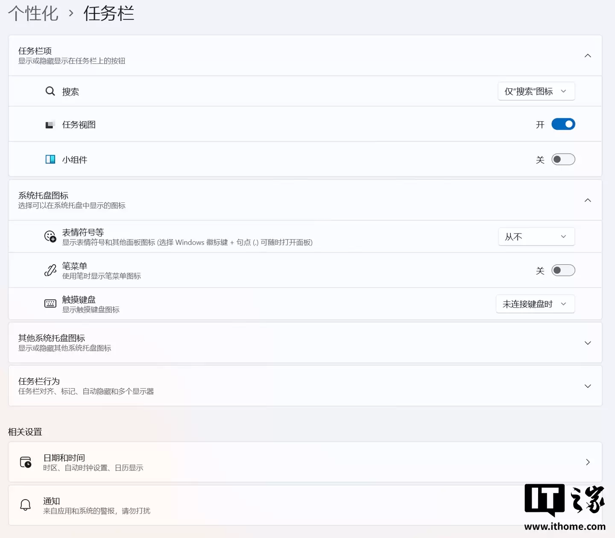This screenshot has height=538, width=615.
Task: Collapse the 任务栏项 section
Action: [x=588, y=56]
